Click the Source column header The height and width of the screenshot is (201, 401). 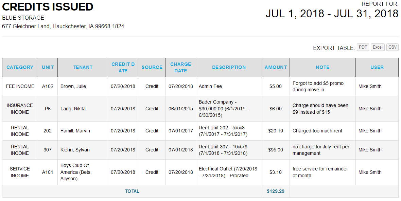coord(152,67)
